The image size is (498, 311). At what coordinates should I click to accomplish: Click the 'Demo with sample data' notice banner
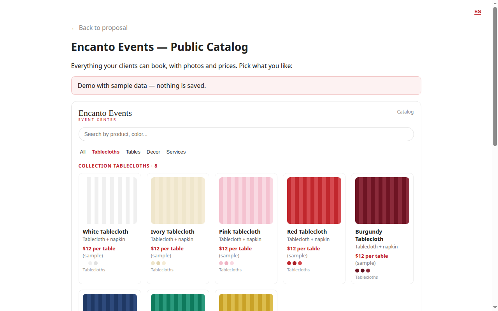[246, 86]
